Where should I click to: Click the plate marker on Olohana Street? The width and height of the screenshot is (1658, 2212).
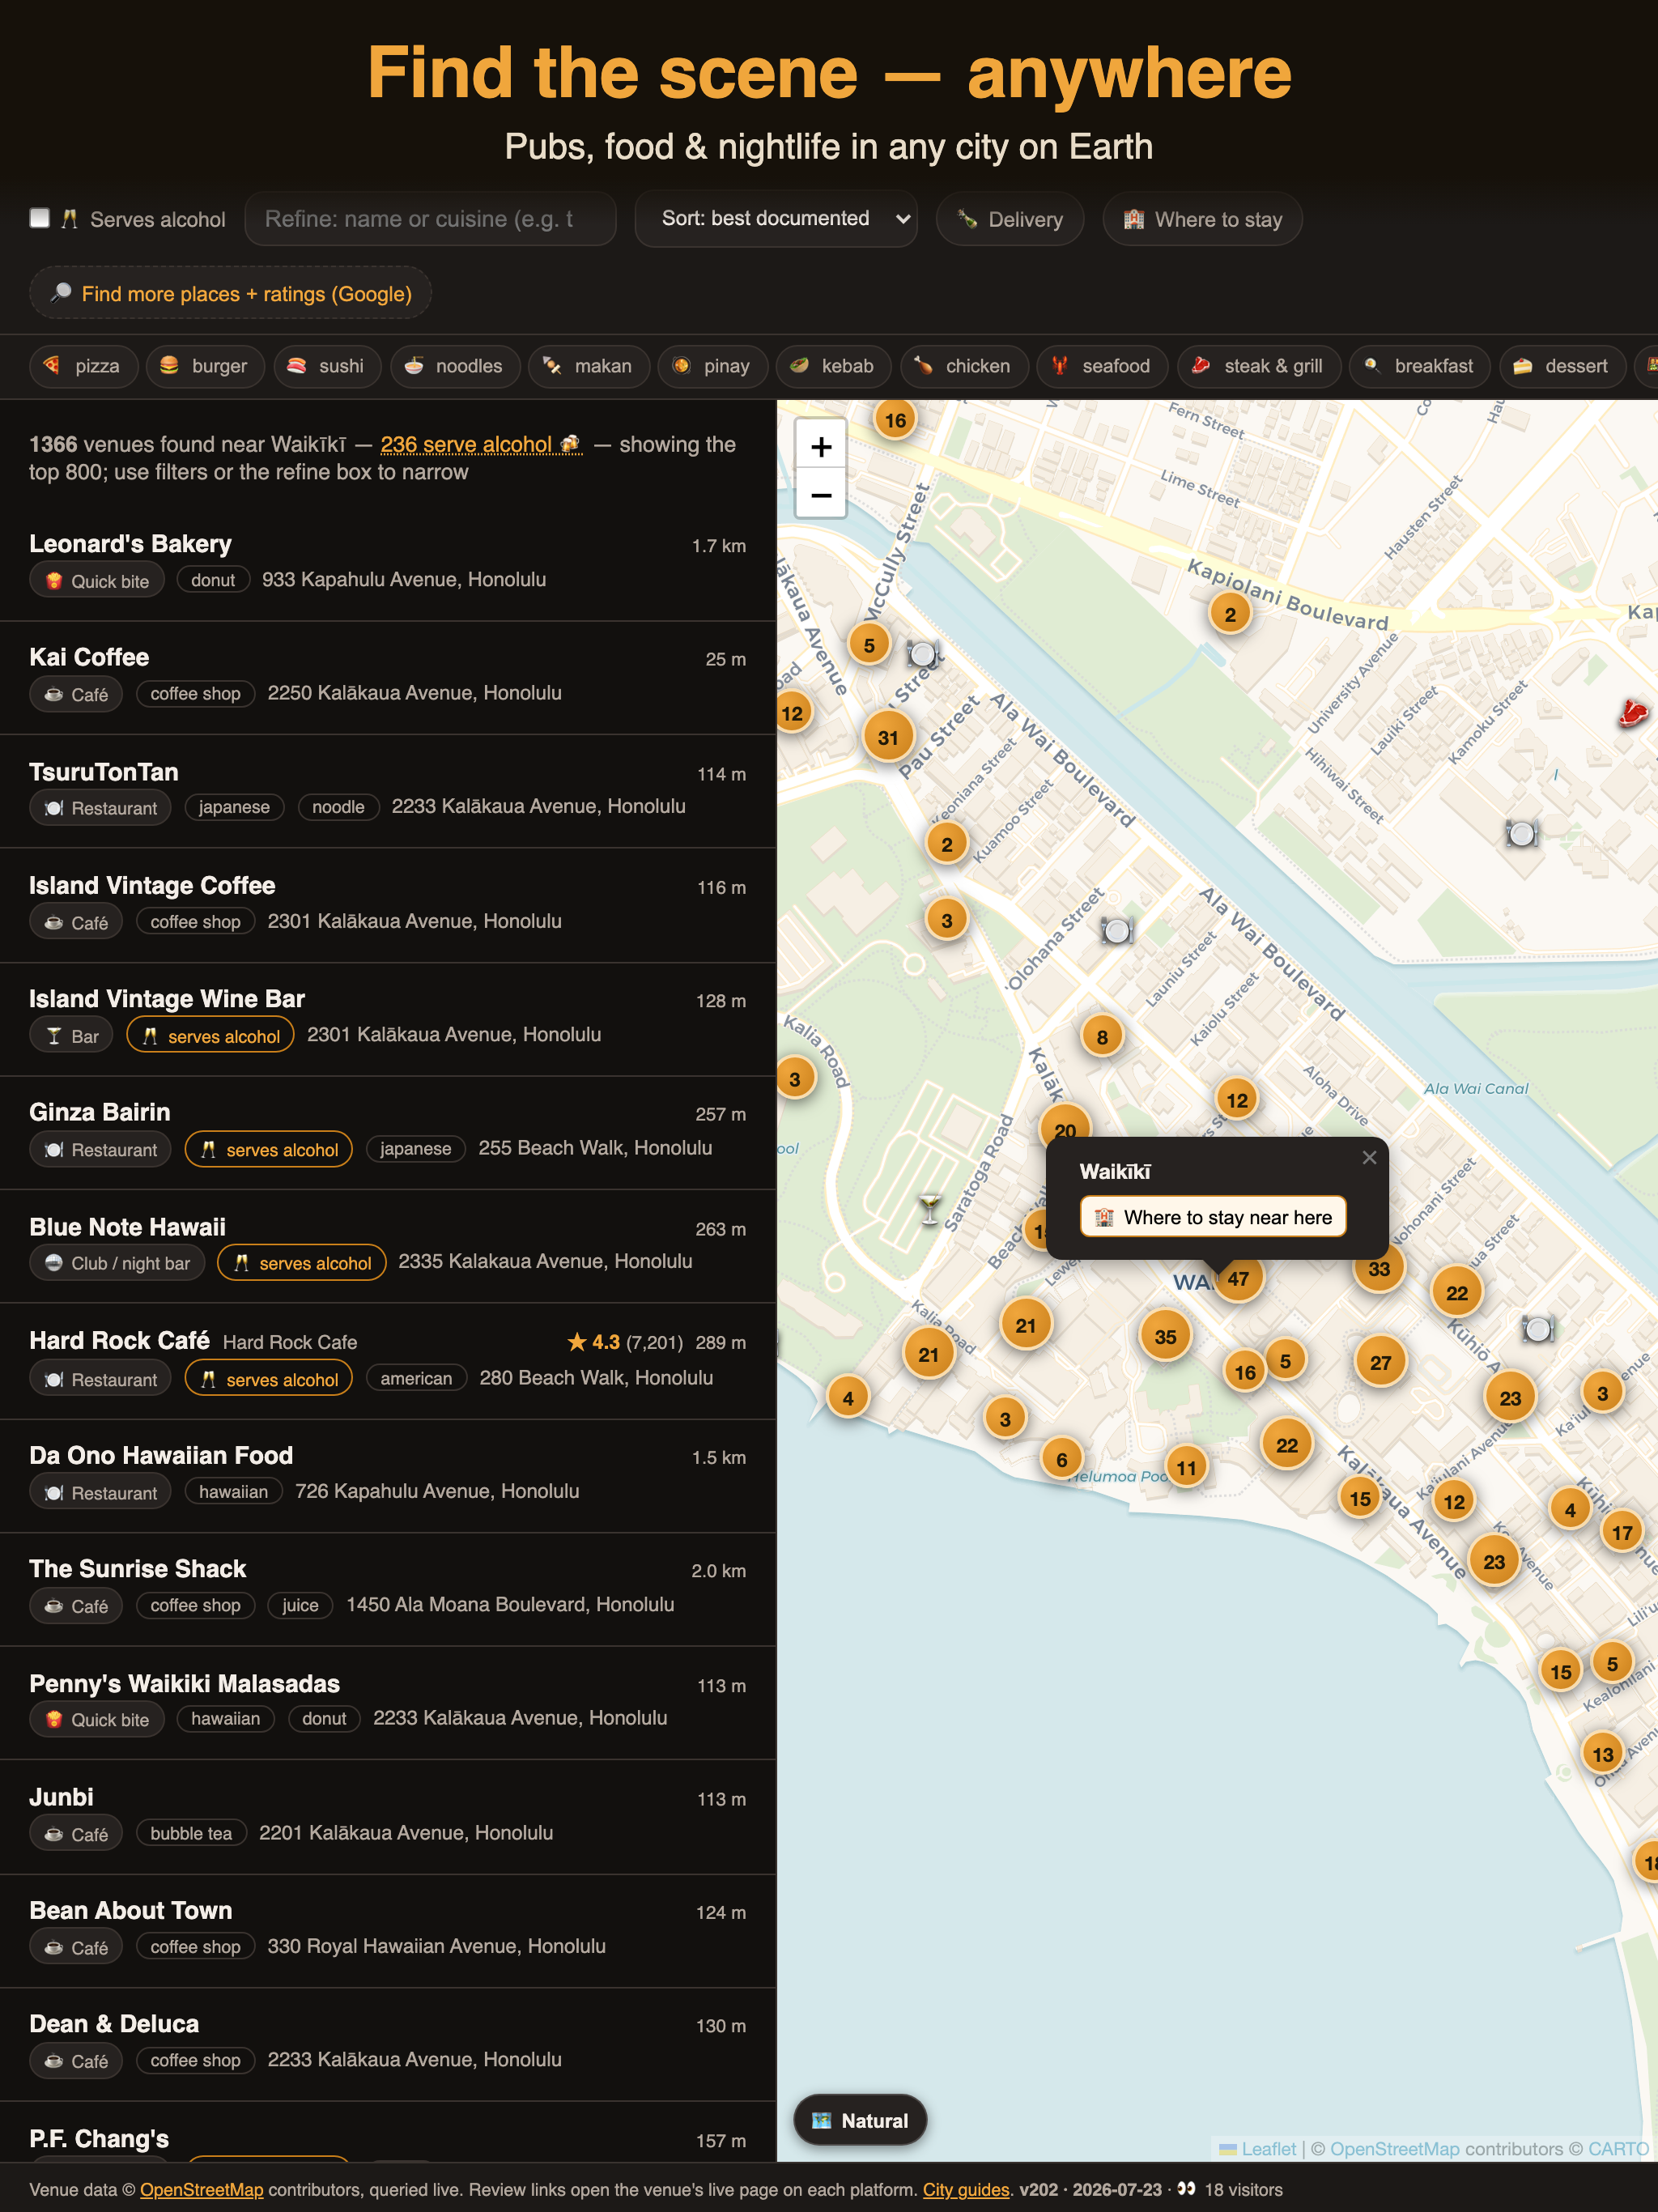[1116, 930]
